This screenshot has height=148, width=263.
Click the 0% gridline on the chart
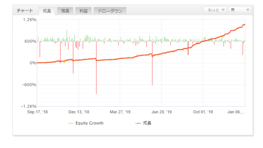pos(128,62)
